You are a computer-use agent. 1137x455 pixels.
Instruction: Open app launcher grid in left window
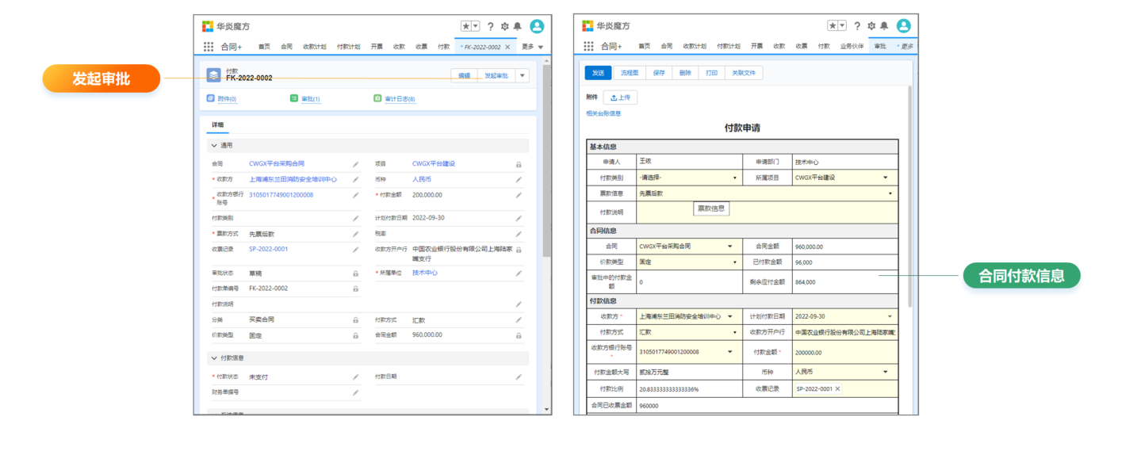pyautogui.click(x=209, y=47)
